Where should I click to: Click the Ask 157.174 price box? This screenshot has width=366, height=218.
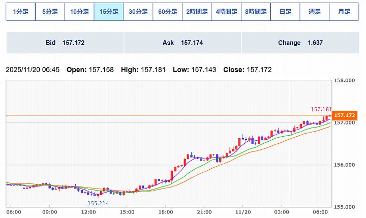[x=182, y=43]
